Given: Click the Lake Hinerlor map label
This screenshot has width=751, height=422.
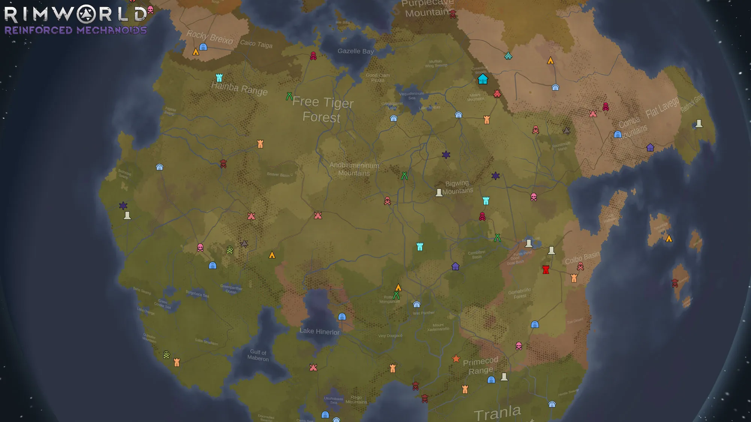Looking at the screenshot, I should [x=319, y=331].
